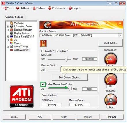127x123 pixels.
Task: Open the View menu dropdown
Action: tap(9, 8)
